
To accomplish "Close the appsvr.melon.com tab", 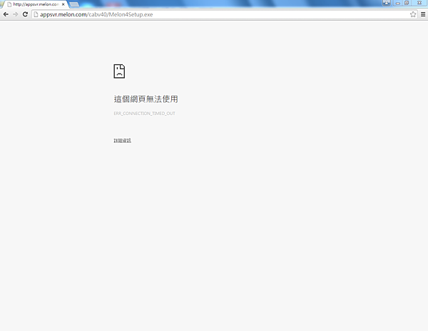I will click(63, 4).
